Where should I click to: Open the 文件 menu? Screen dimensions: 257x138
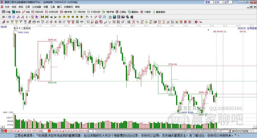pyautogui.click(x=7, y=7)
